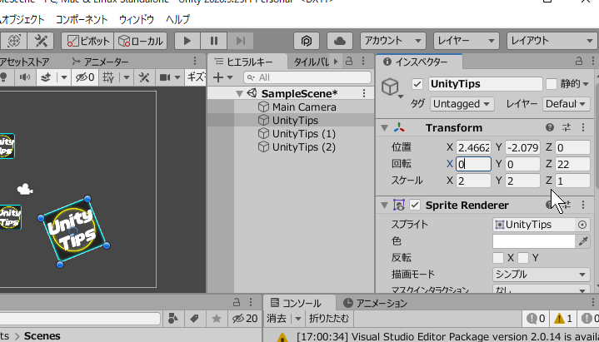Open the Layer dropdown showing Default

(566, 104)
